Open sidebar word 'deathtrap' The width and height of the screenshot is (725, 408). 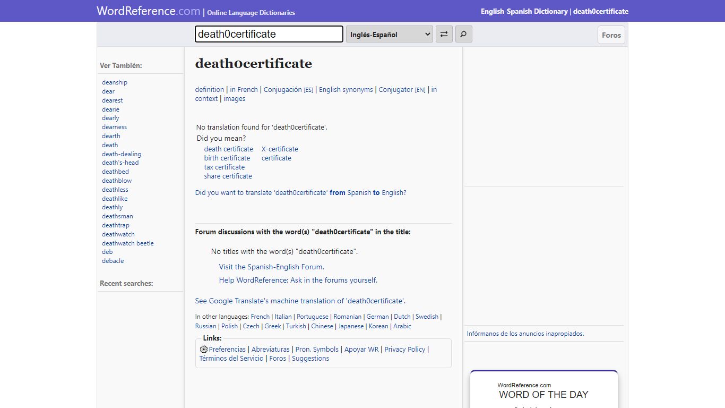pos(116,225)
